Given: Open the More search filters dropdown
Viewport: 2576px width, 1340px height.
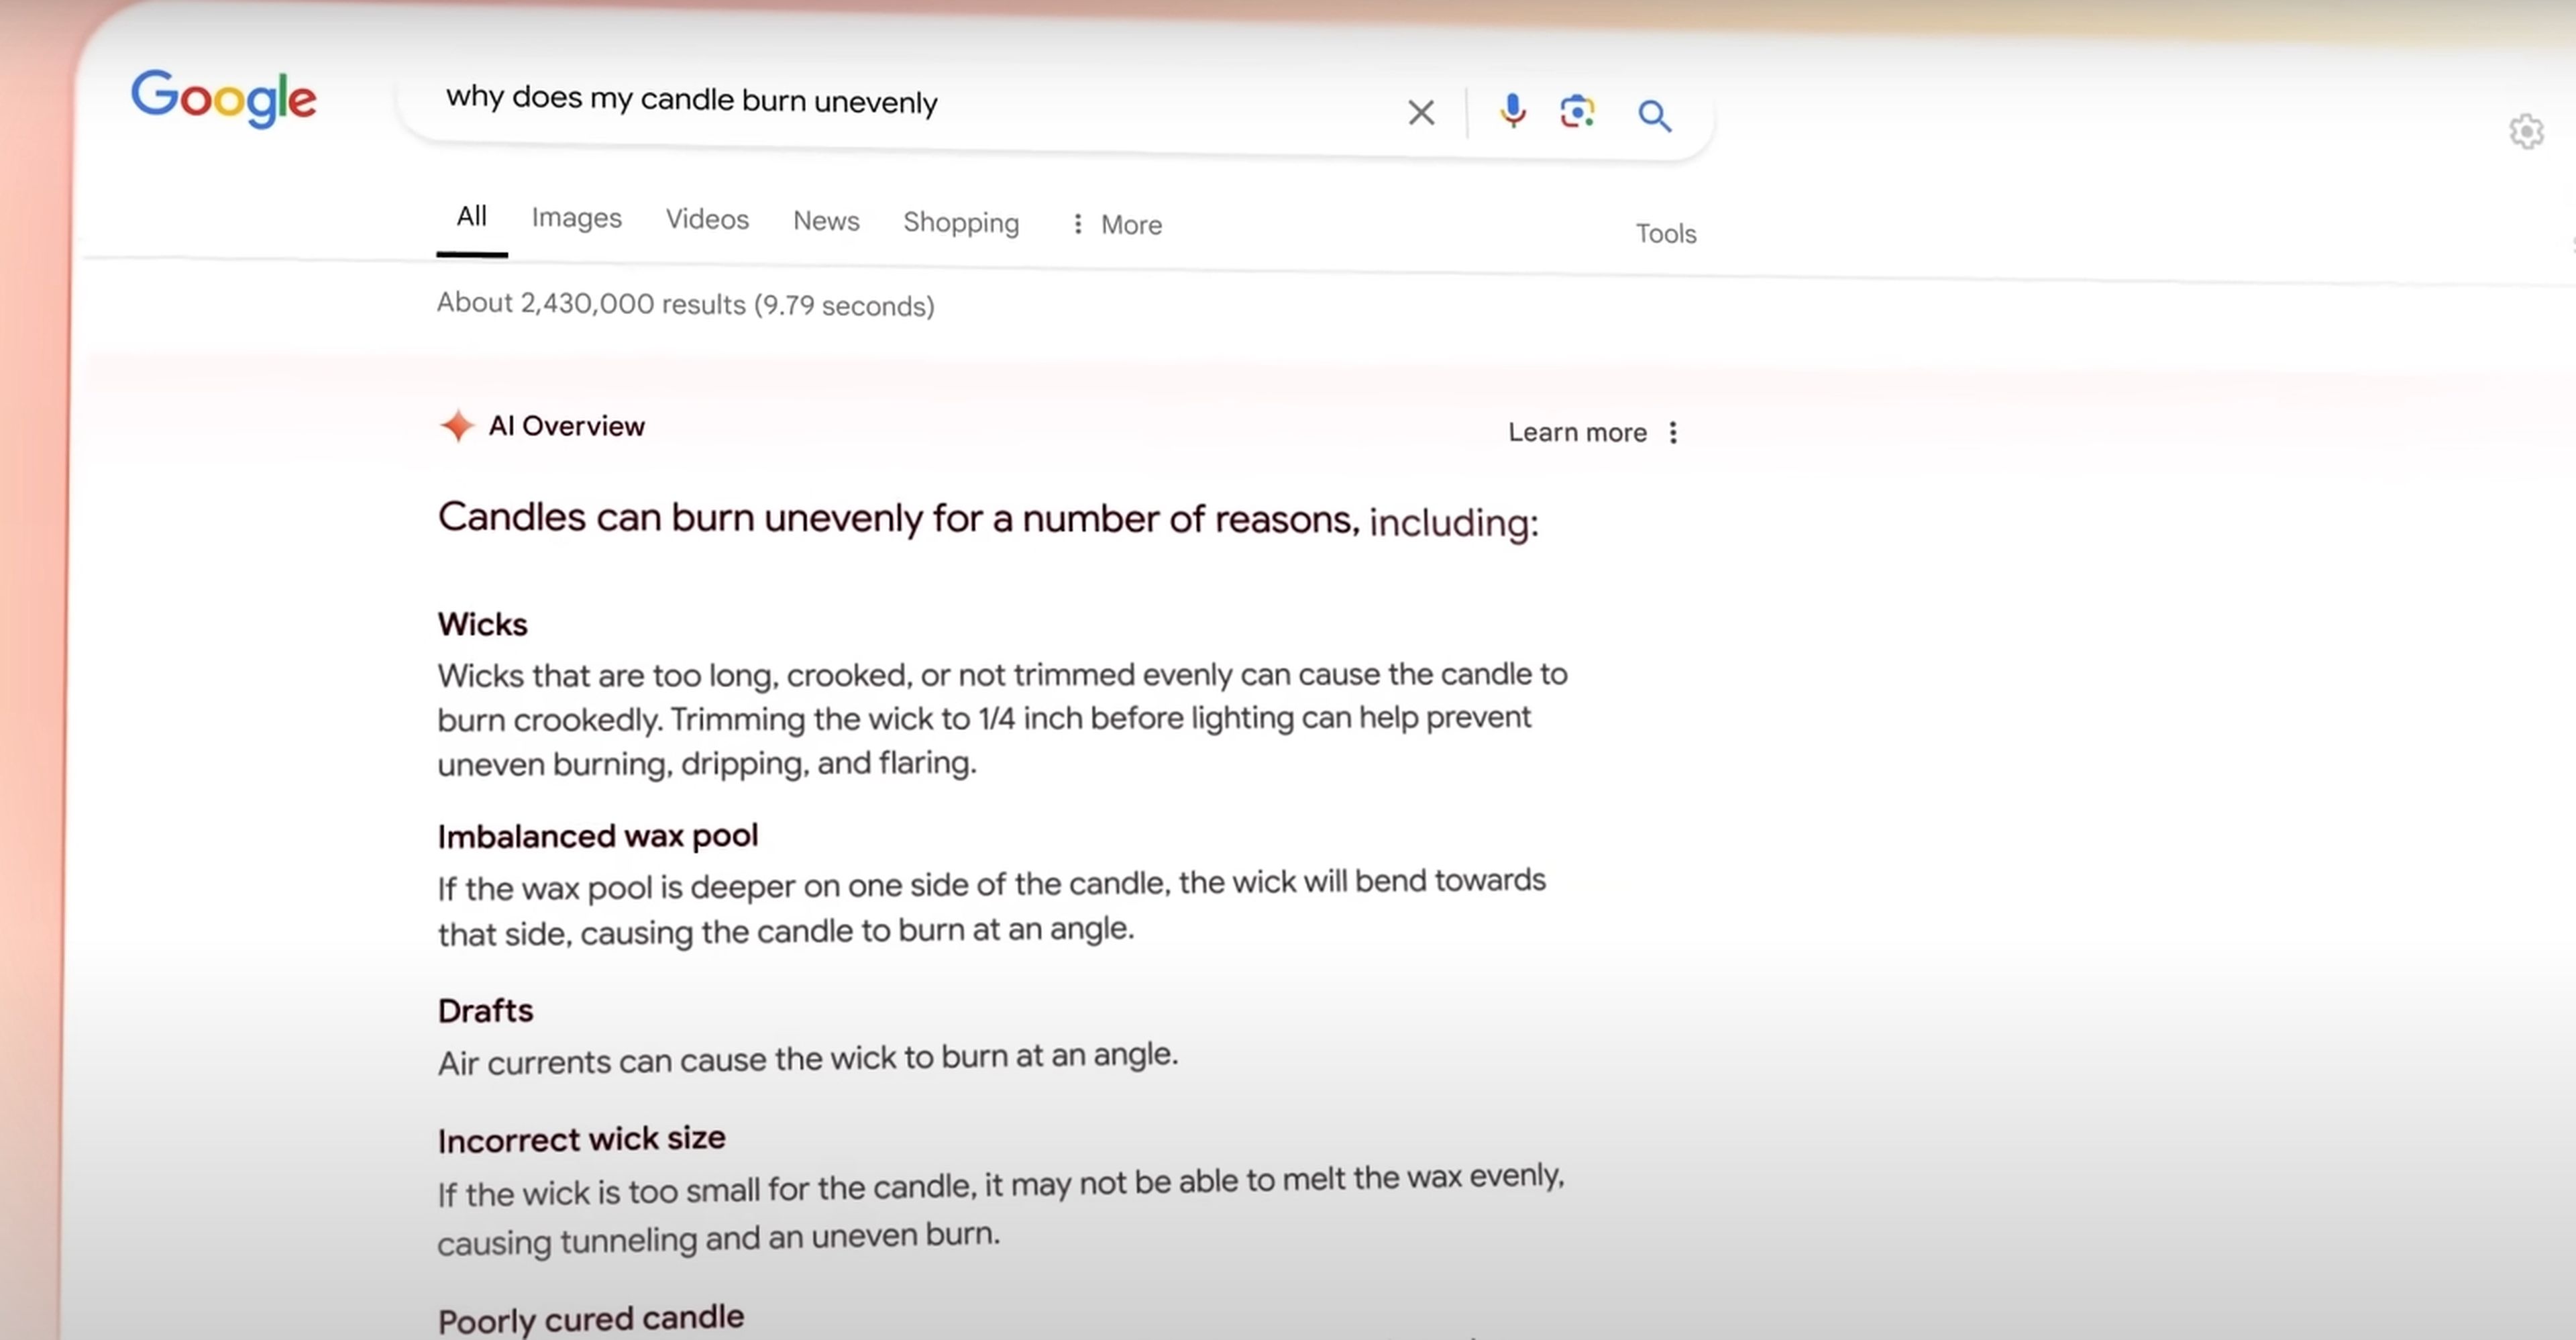Looking at the screenshot, I should click(1116, 224).
